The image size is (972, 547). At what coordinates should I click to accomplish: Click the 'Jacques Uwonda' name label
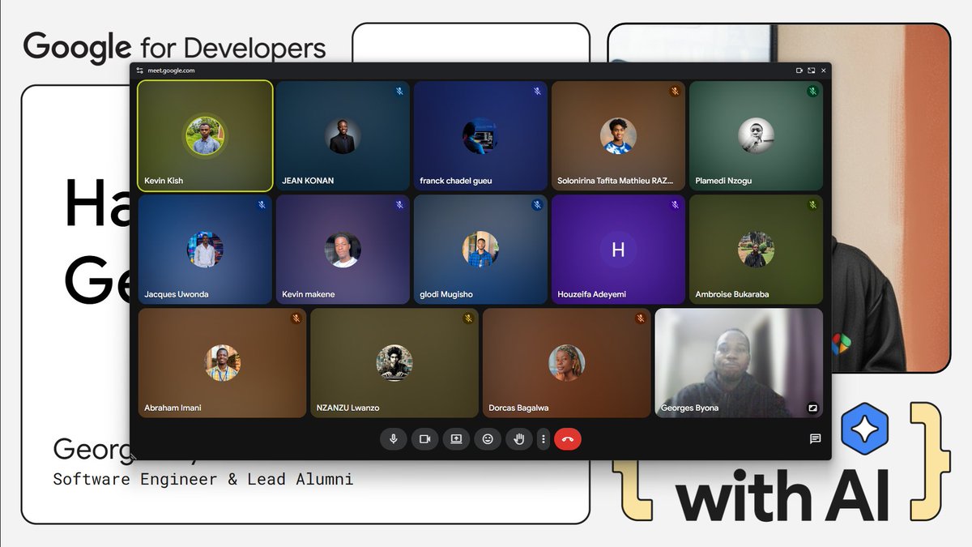177,294
